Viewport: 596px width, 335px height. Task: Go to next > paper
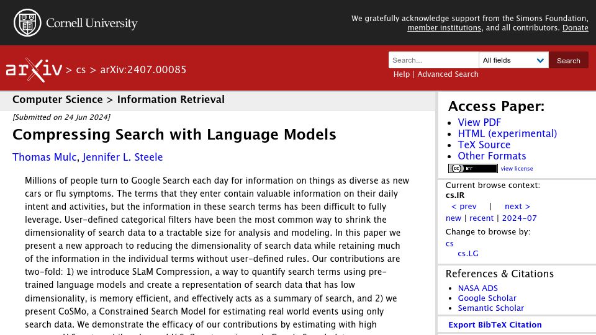click(x=517, y=206)
